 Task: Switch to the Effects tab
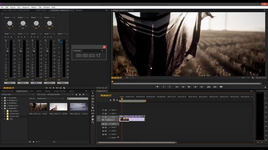click(39, 91)
